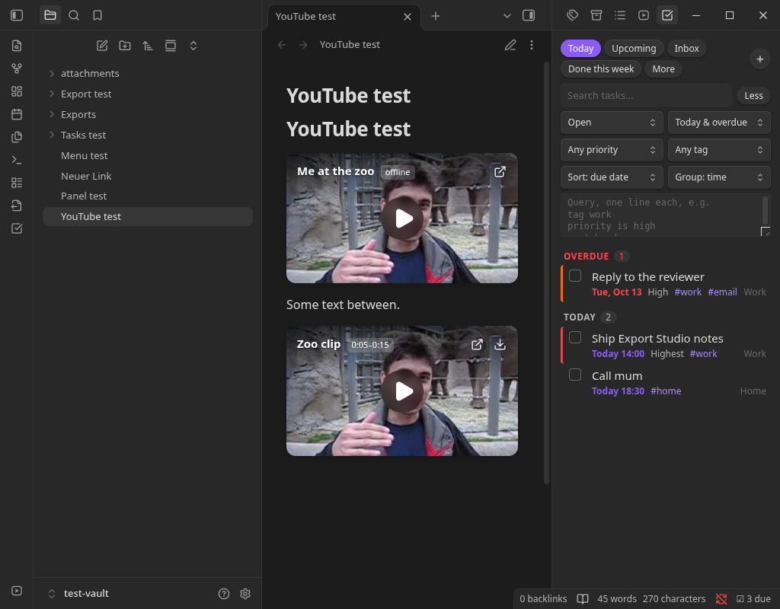Screen dimensions: 780x609
Task: Expand the attachments folder
Action: tap(52, 74)
